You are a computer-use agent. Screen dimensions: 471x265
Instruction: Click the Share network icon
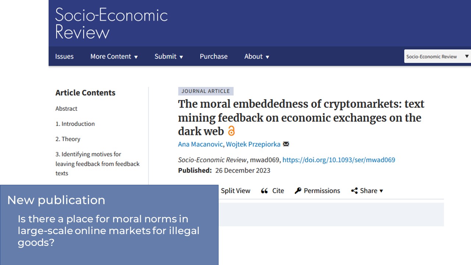(354, 191)
